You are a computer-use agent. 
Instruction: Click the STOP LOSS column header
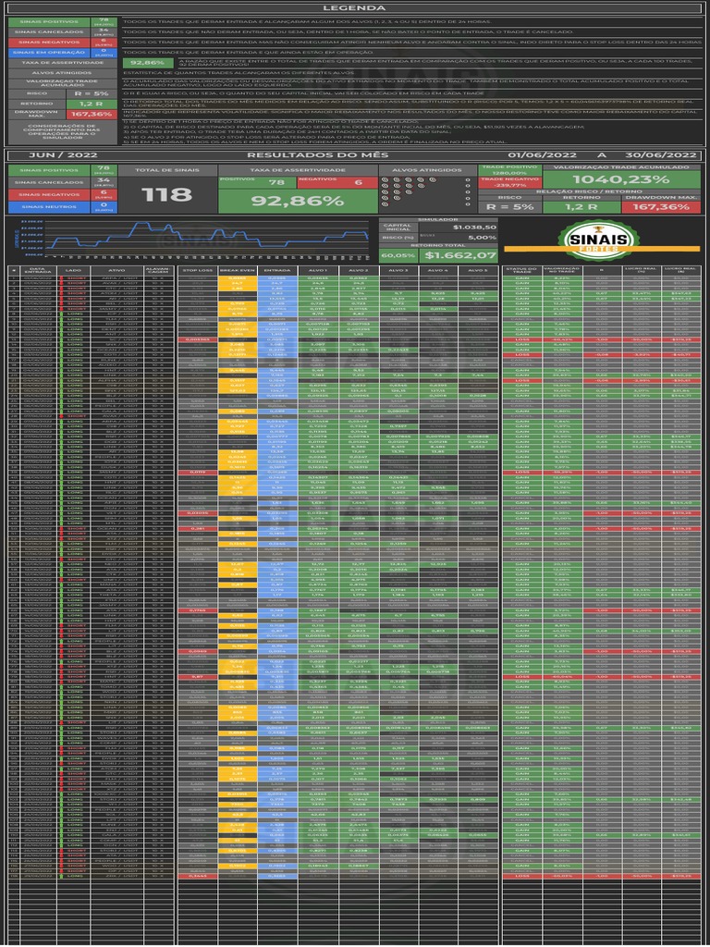click(x=197, y=270)
